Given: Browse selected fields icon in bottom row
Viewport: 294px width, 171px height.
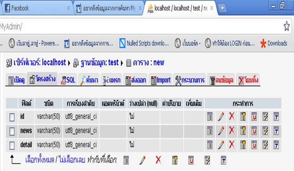Looking at the screenshot, I should click(126, 160).
